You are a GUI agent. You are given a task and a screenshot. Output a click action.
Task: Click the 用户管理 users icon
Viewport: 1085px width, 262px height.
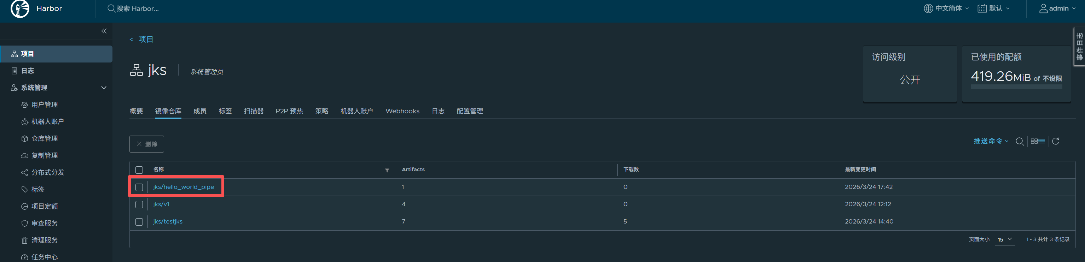pos(24,105)
